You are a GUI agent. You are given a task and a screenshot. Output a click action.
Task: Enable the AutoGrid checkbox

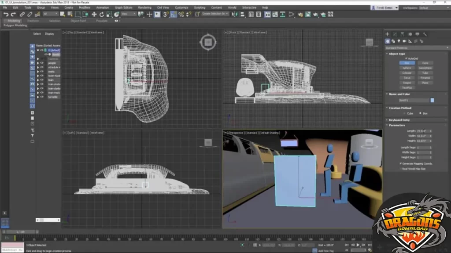click(x=406, y=58)
